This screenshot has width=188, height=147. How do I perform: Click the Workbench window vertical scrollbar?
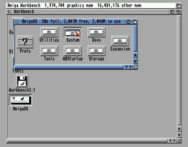click(x=179, y=69)
